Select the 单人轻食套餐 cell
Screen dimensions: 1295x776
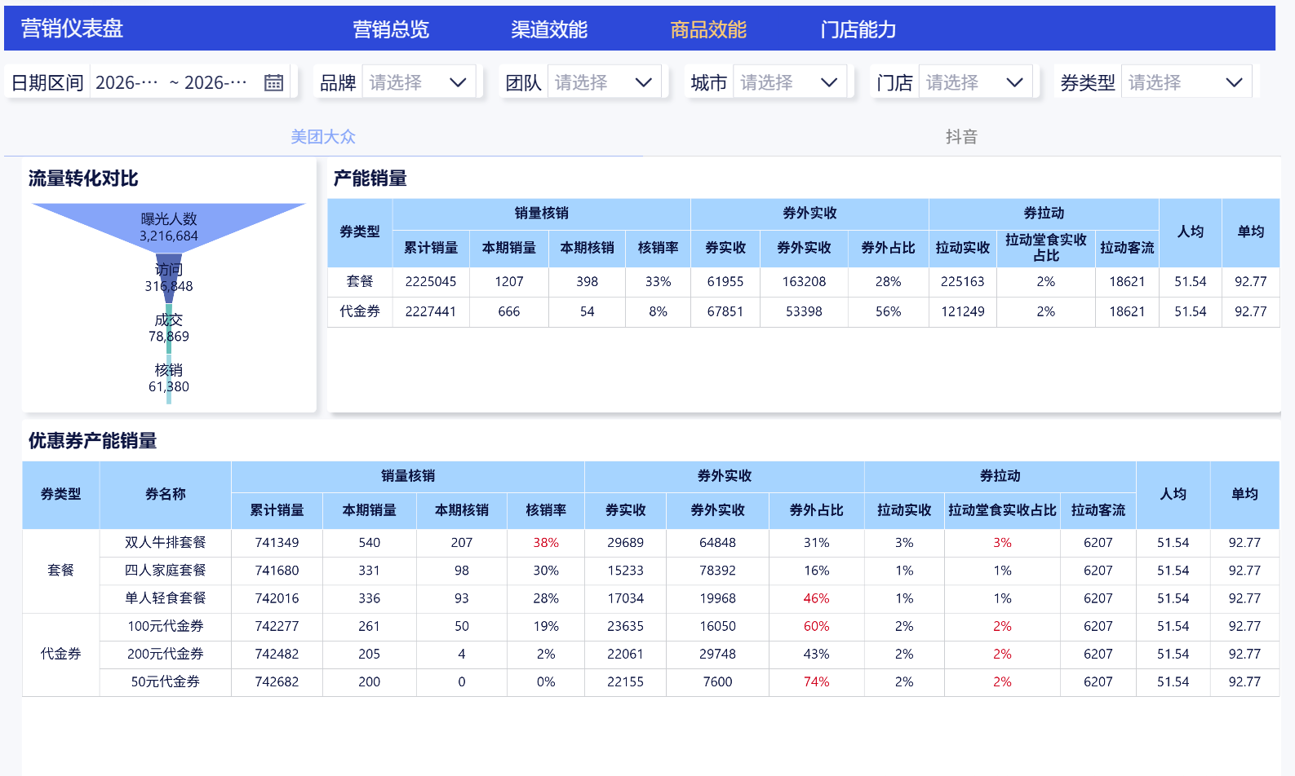coord(166,598)
